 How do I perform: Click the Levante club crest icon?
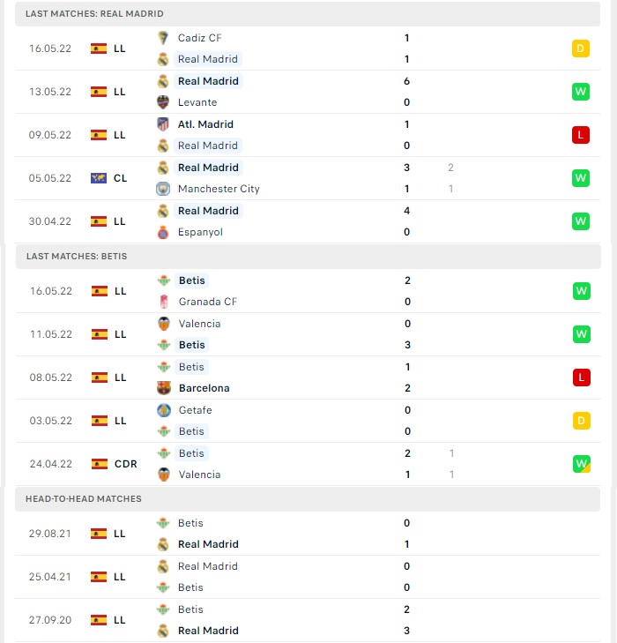[x=163, y=102]
